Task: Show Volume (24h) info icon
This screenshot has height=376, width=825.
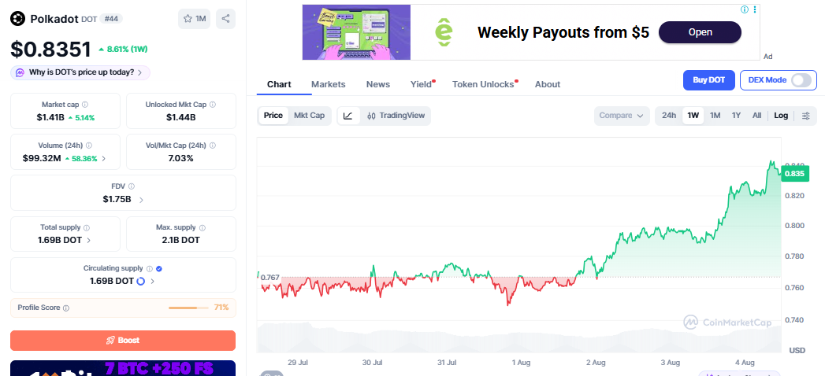Action: [x=89, y=146]
